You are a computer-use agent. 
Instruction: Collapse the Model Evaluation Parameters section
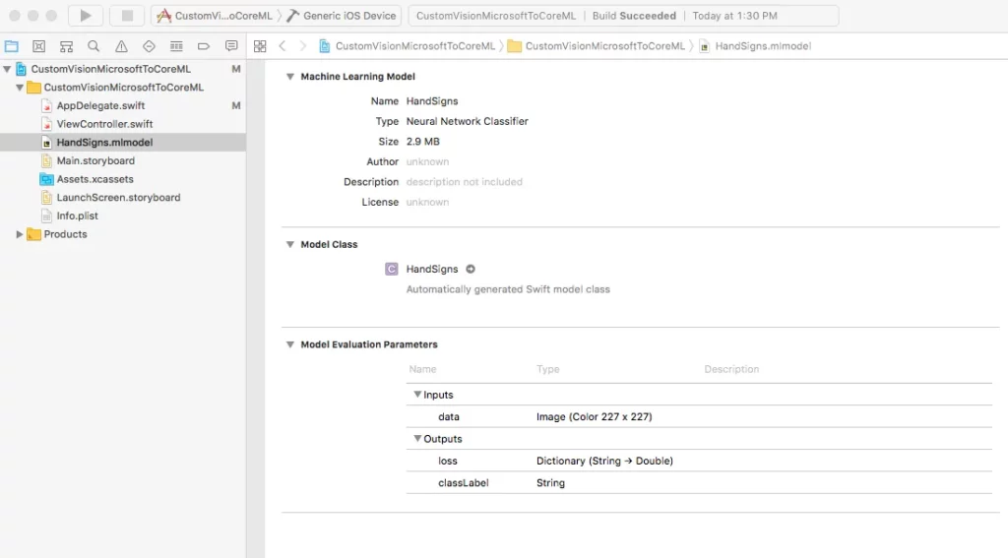coord(290,344)
